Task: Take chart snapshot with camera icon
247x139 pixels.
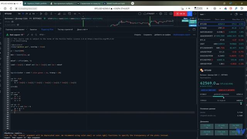Action: point(171,14)
